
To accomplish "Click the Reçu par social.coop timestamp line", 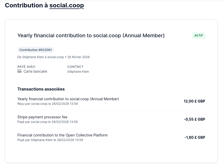I will click(x=48, y=104).
